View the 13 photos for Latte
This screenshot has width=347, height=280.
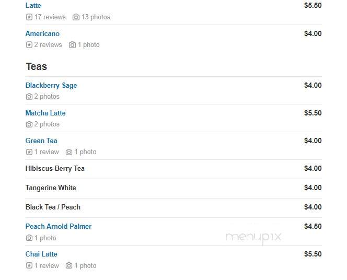[x=96, y=17]
